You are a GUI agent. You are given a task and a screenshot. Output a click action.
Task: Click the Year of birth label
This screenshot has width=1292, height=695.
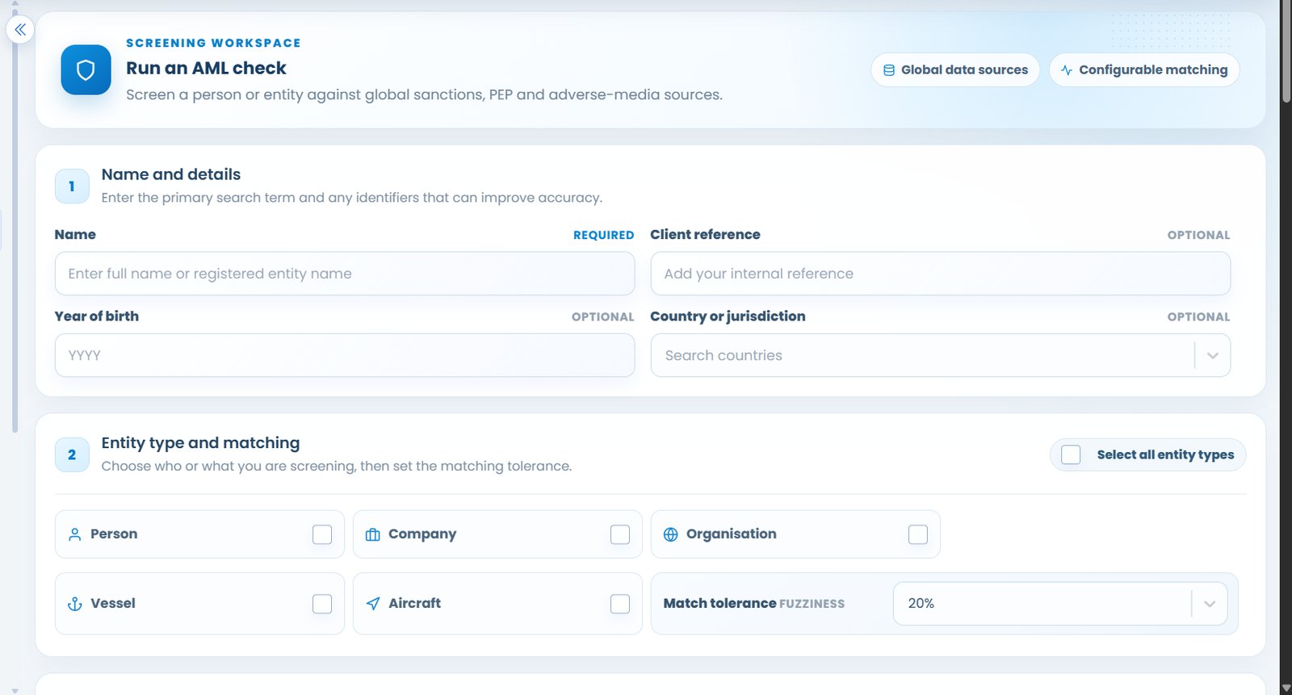[97, 316]
